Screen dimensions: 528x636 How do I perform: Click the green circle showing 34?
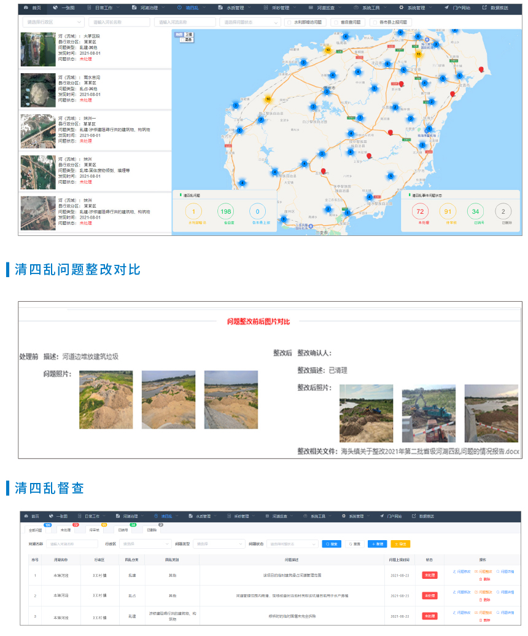click(x=475, y=211)
